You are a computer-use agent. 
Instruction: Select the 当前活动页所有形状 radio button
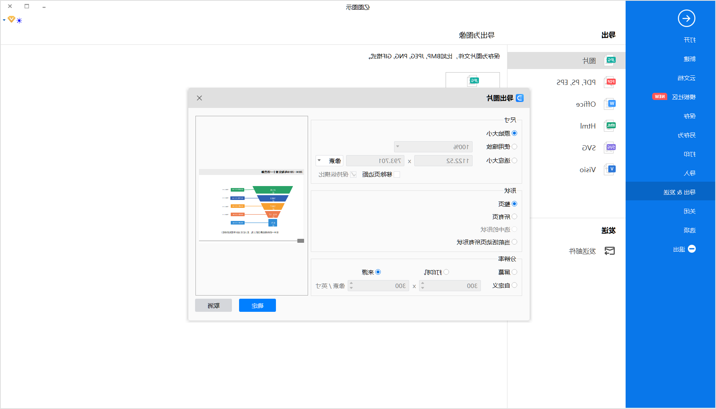point(514,242)
